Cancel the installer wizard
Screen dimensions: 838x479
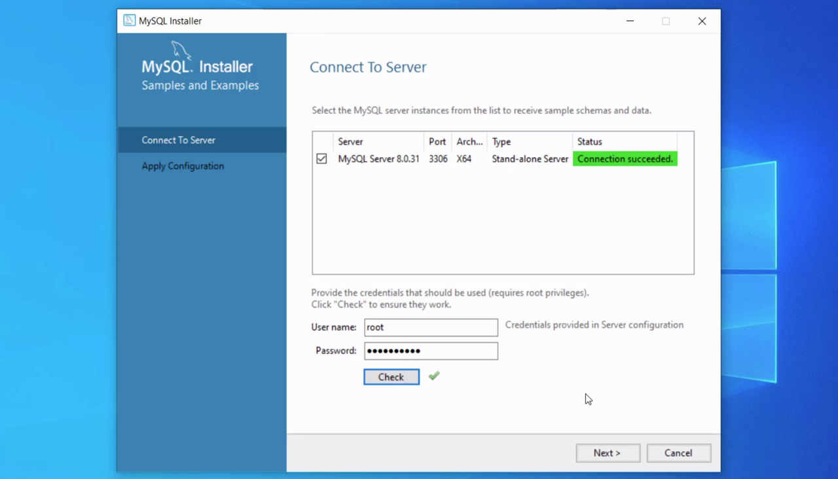tap(678, 453)
